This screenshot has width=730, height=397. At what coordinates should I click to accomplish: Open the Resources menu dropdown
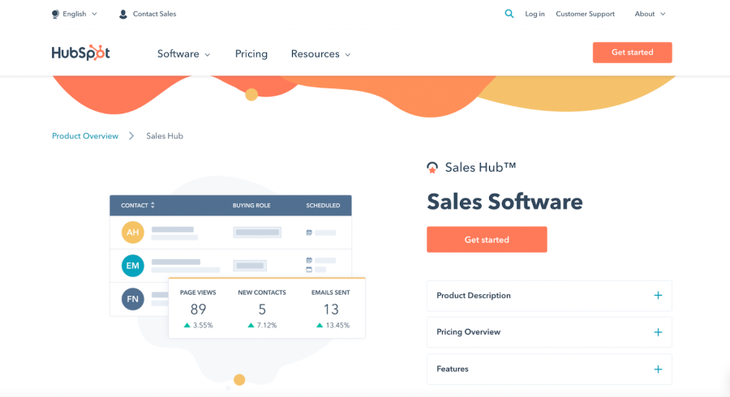320,54
